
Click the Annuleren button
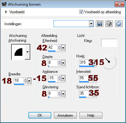pyautogui.click(x=65, y=115)
